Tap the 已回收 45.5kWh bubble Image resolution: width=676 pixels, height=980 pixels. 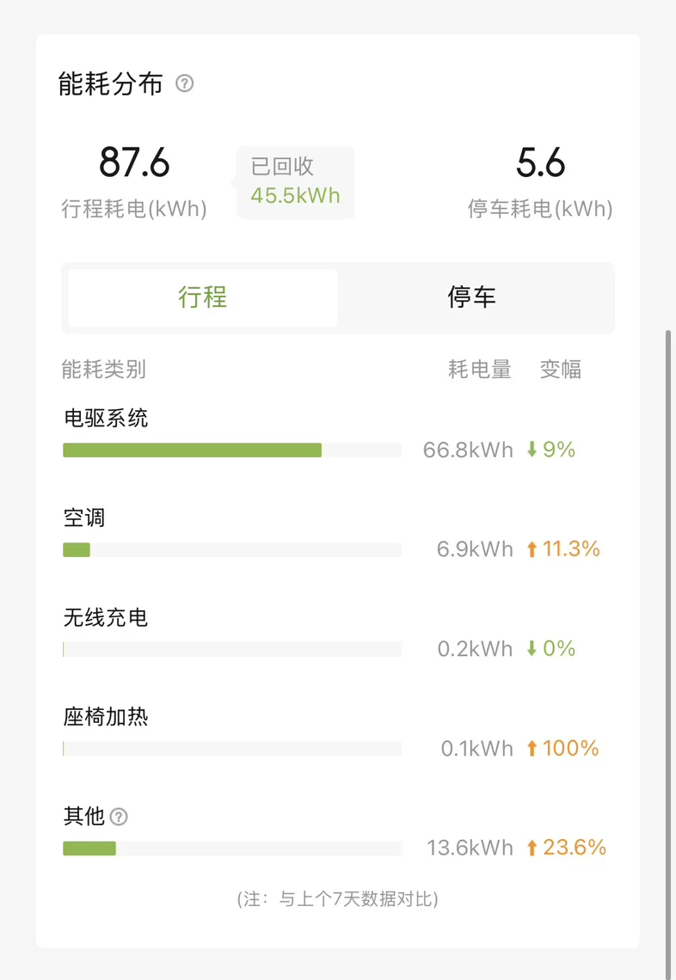coord(295,181)
